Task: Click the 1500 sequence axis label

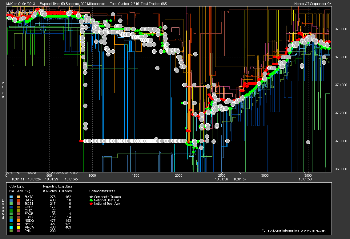Action: (x=135, y=176)
